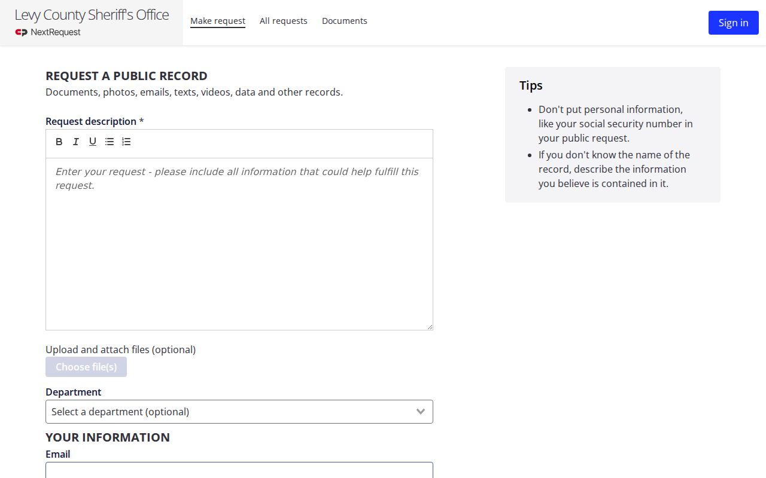The image size is (766, 478).
Task: Insert a bulleted list in editor
Action: pyautogui.click(x=110, y=142)
